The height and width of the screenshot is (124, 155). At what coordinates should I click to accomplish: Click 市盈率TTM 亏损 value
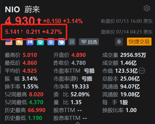pyautogui.click(x=89, y=71)
